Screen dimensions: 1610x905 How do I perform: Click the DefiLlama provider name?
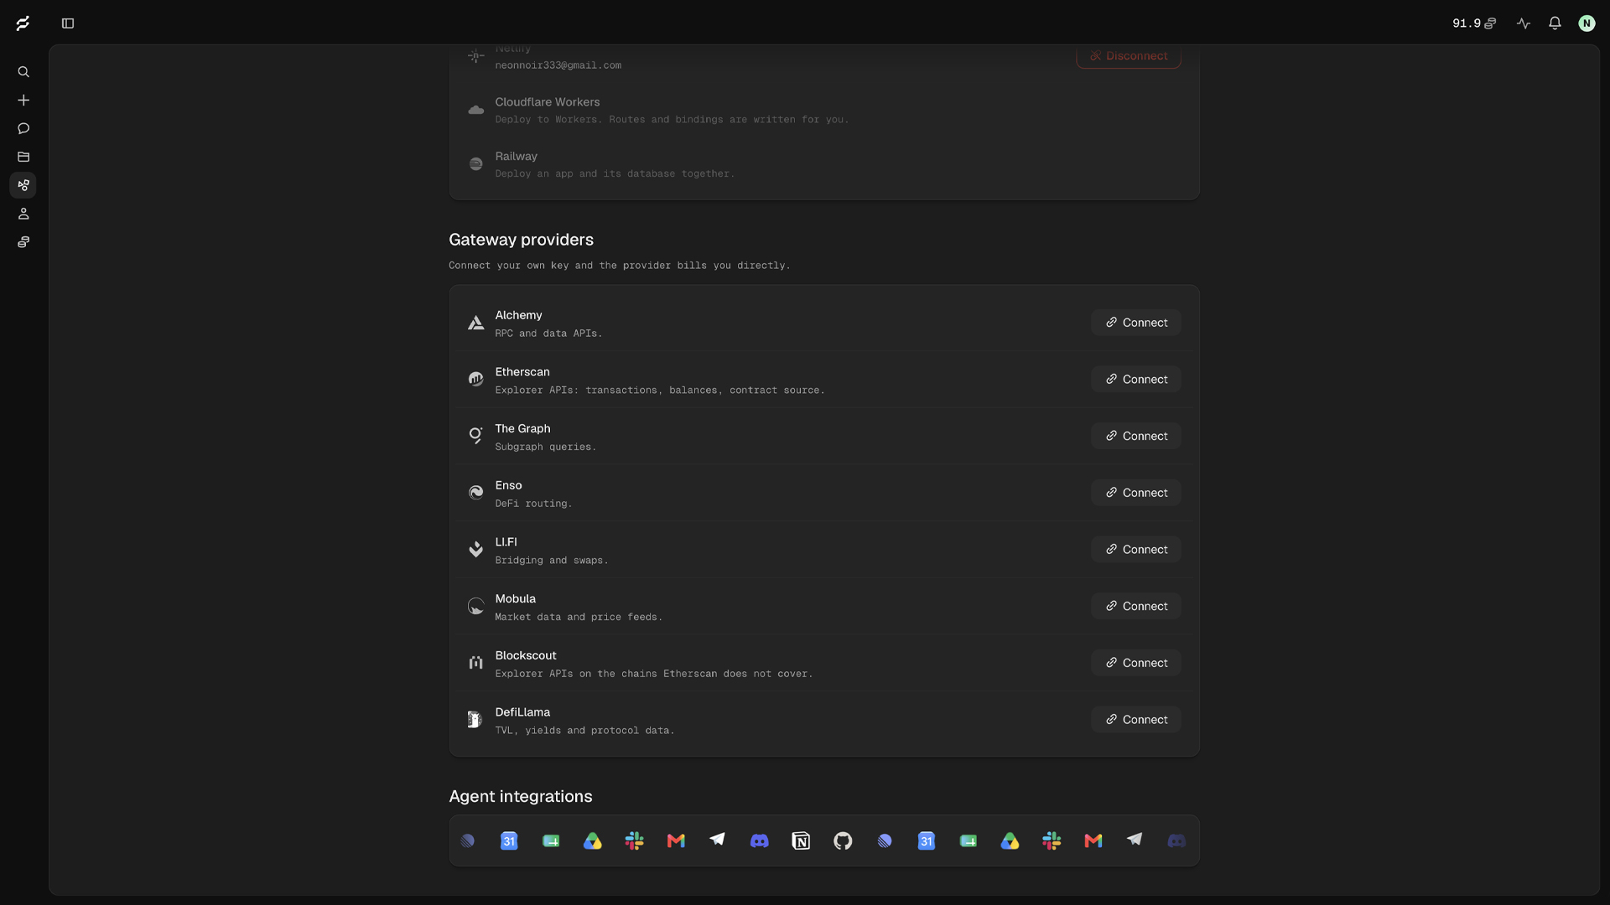[523, 712]
